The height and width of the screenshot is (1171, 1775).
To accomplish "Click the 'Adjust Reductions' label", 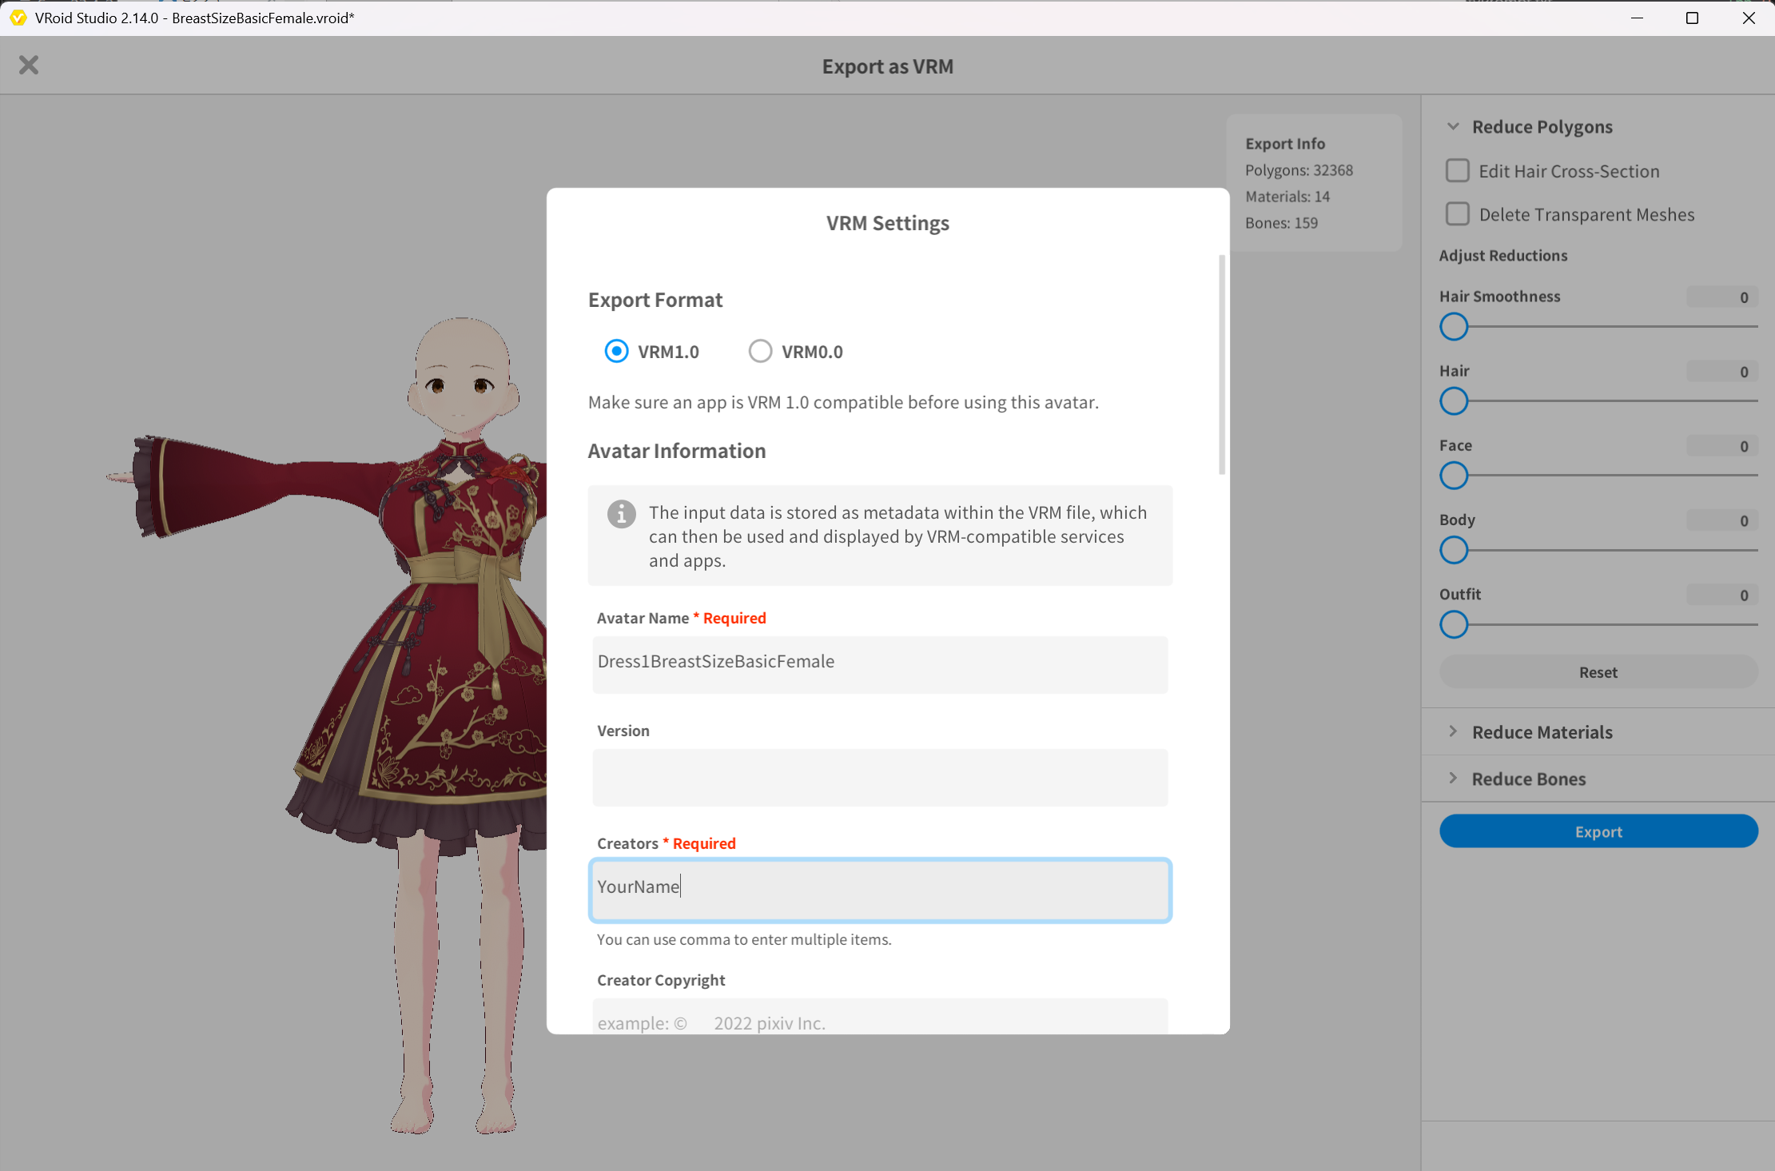I will pos(1502,256).
